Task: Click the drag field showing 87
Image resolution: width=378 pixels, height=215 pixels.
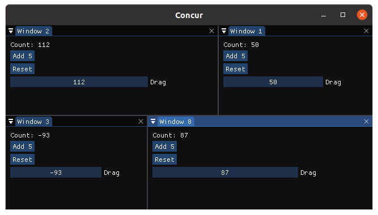Action: point(225,173)
